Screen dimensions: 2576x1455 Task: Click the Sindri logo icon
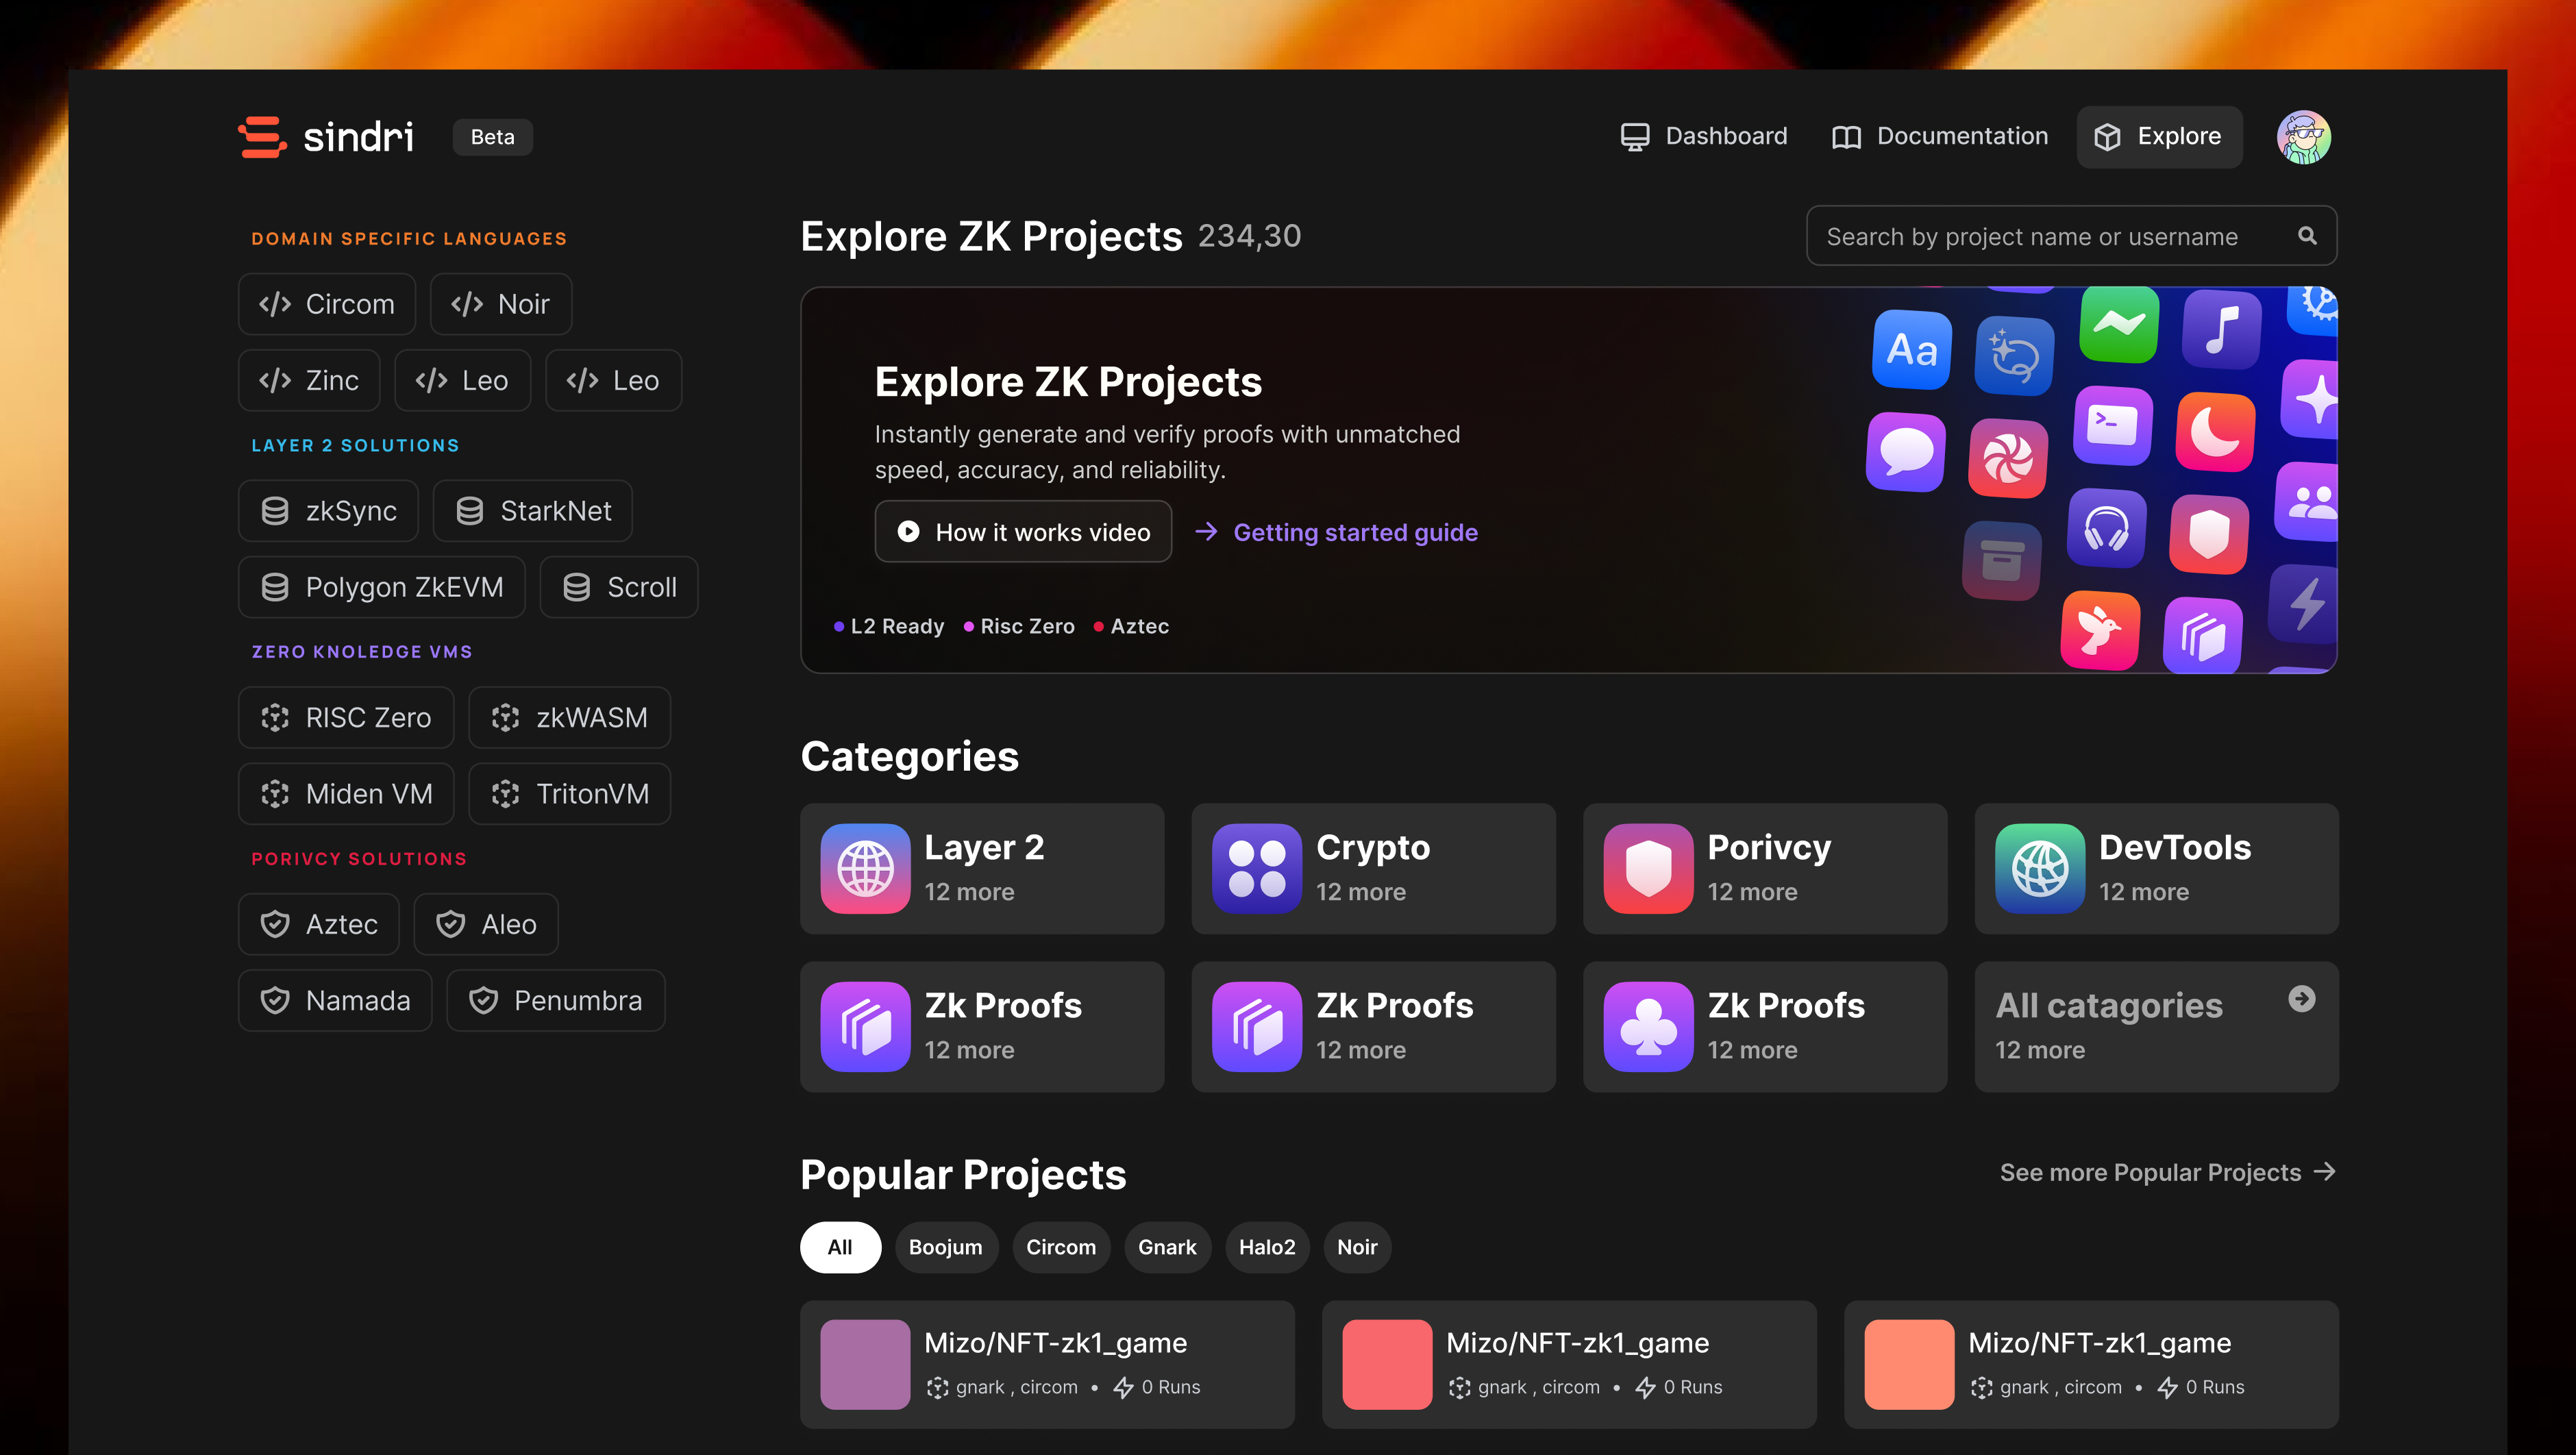(262, 137)
